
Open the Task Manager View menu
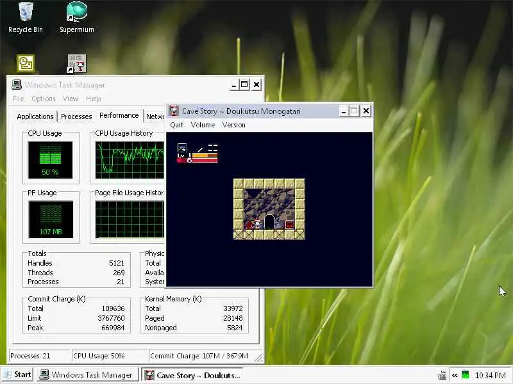click(x=71, y=99)
